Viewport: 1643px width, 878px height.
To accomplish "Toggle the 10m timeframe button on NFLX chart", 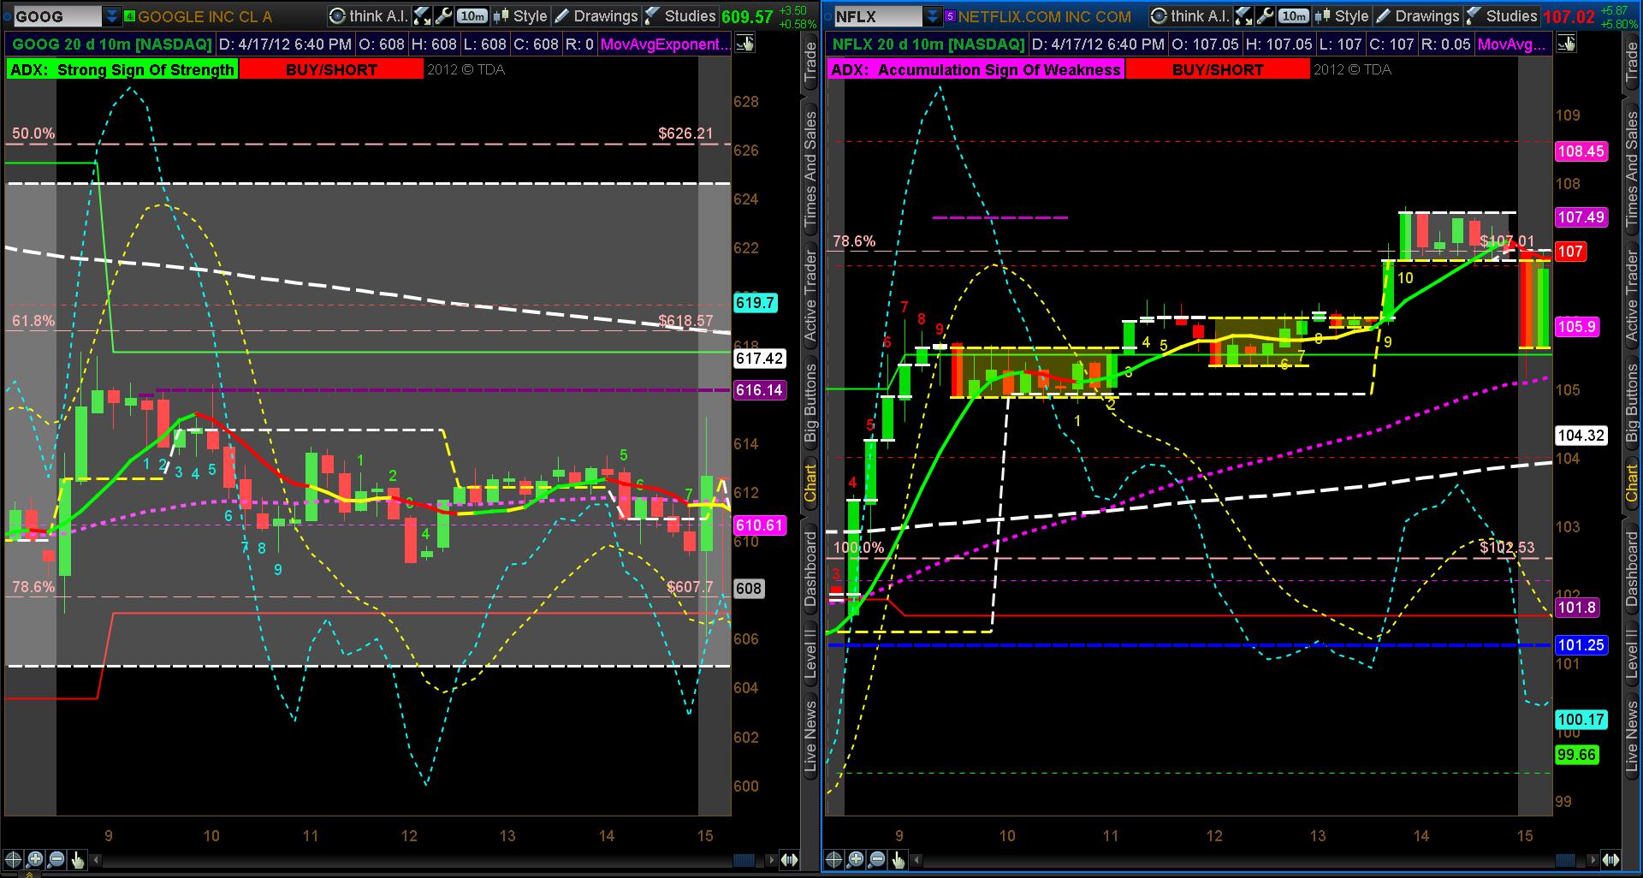I will coord(1293,16).
